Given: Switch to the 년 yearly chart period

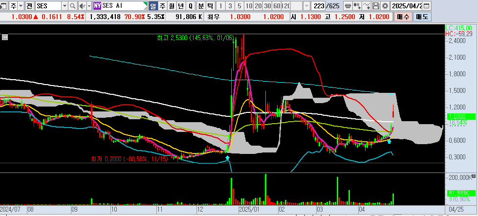Looking at the screenshot, I should point(181,5).
